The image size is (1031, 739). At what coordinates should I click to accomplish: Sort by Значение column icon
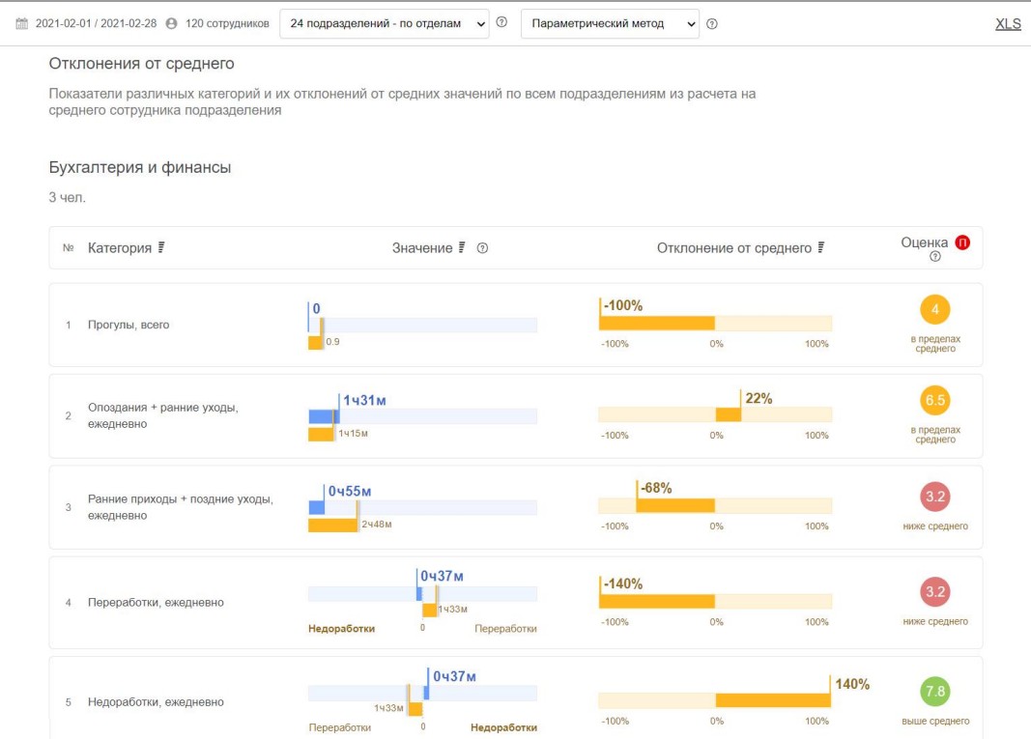click(x=463, y=248)
